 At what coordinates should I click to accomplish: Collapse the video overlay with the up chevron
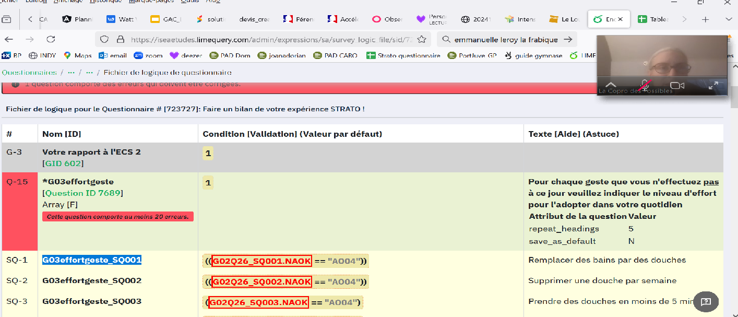[x=610, y=85]
